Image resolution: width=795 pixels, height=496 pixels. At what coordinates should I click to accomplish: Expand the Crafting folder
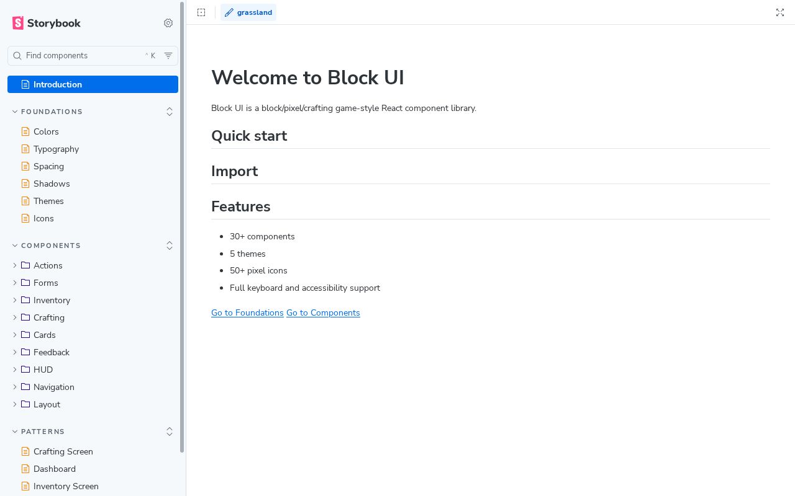(x=93, y=317)
